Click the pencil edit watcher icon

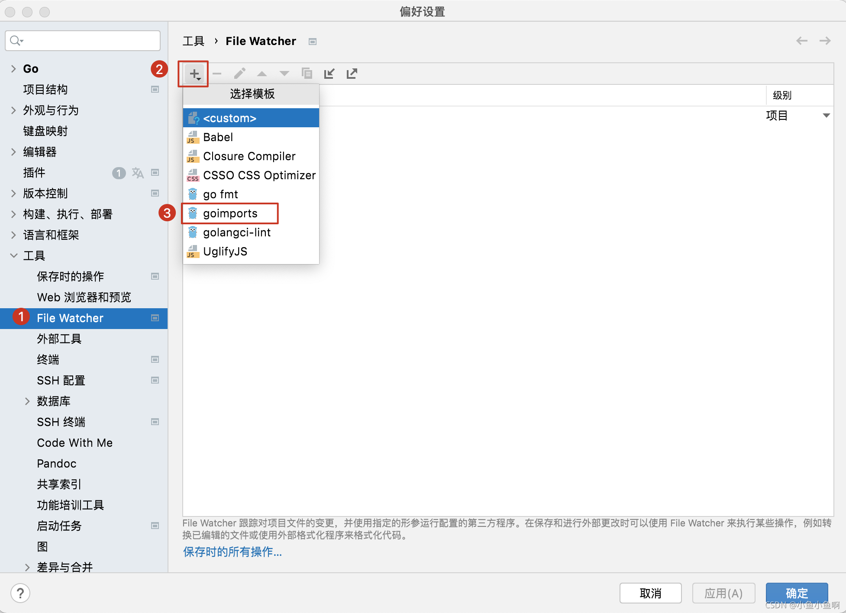point(239,74)
